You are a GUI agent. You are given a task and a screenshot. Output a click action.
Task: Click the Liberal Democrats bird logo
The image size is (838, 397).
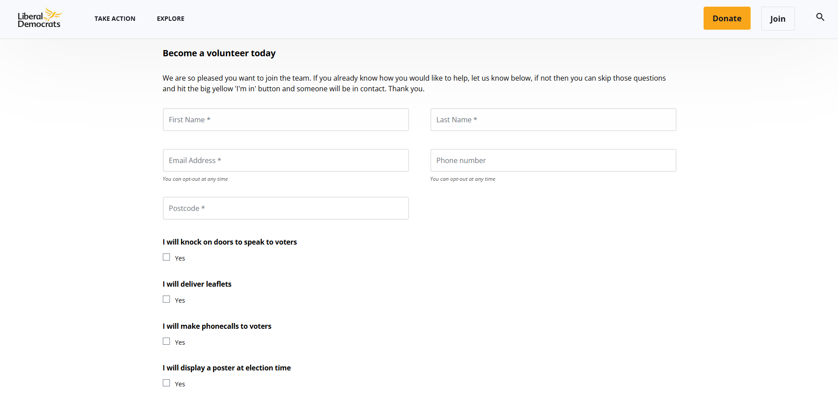point(39,19)
